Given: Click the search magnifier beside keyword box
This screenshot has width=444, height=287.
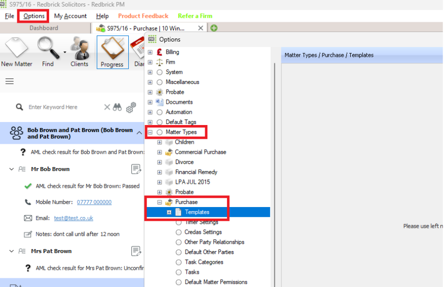Looking at the screenshot, I should coord(19,107).
